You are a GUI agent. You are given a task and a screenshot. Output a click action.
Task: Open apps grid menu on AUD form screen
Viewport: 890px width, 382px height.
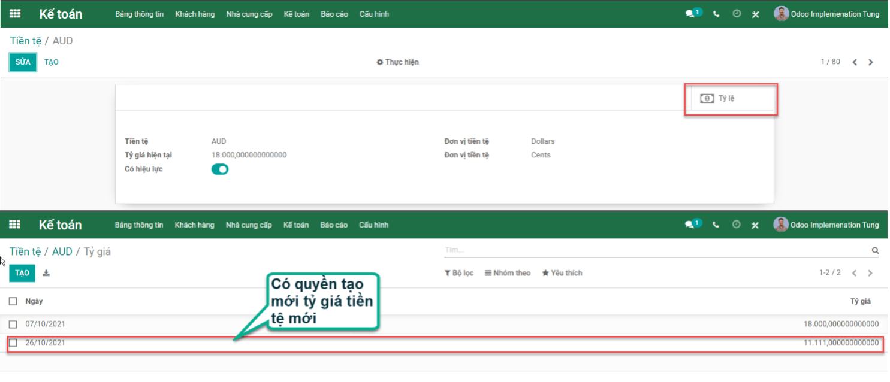pyautogui.click(x=15, y=14)
